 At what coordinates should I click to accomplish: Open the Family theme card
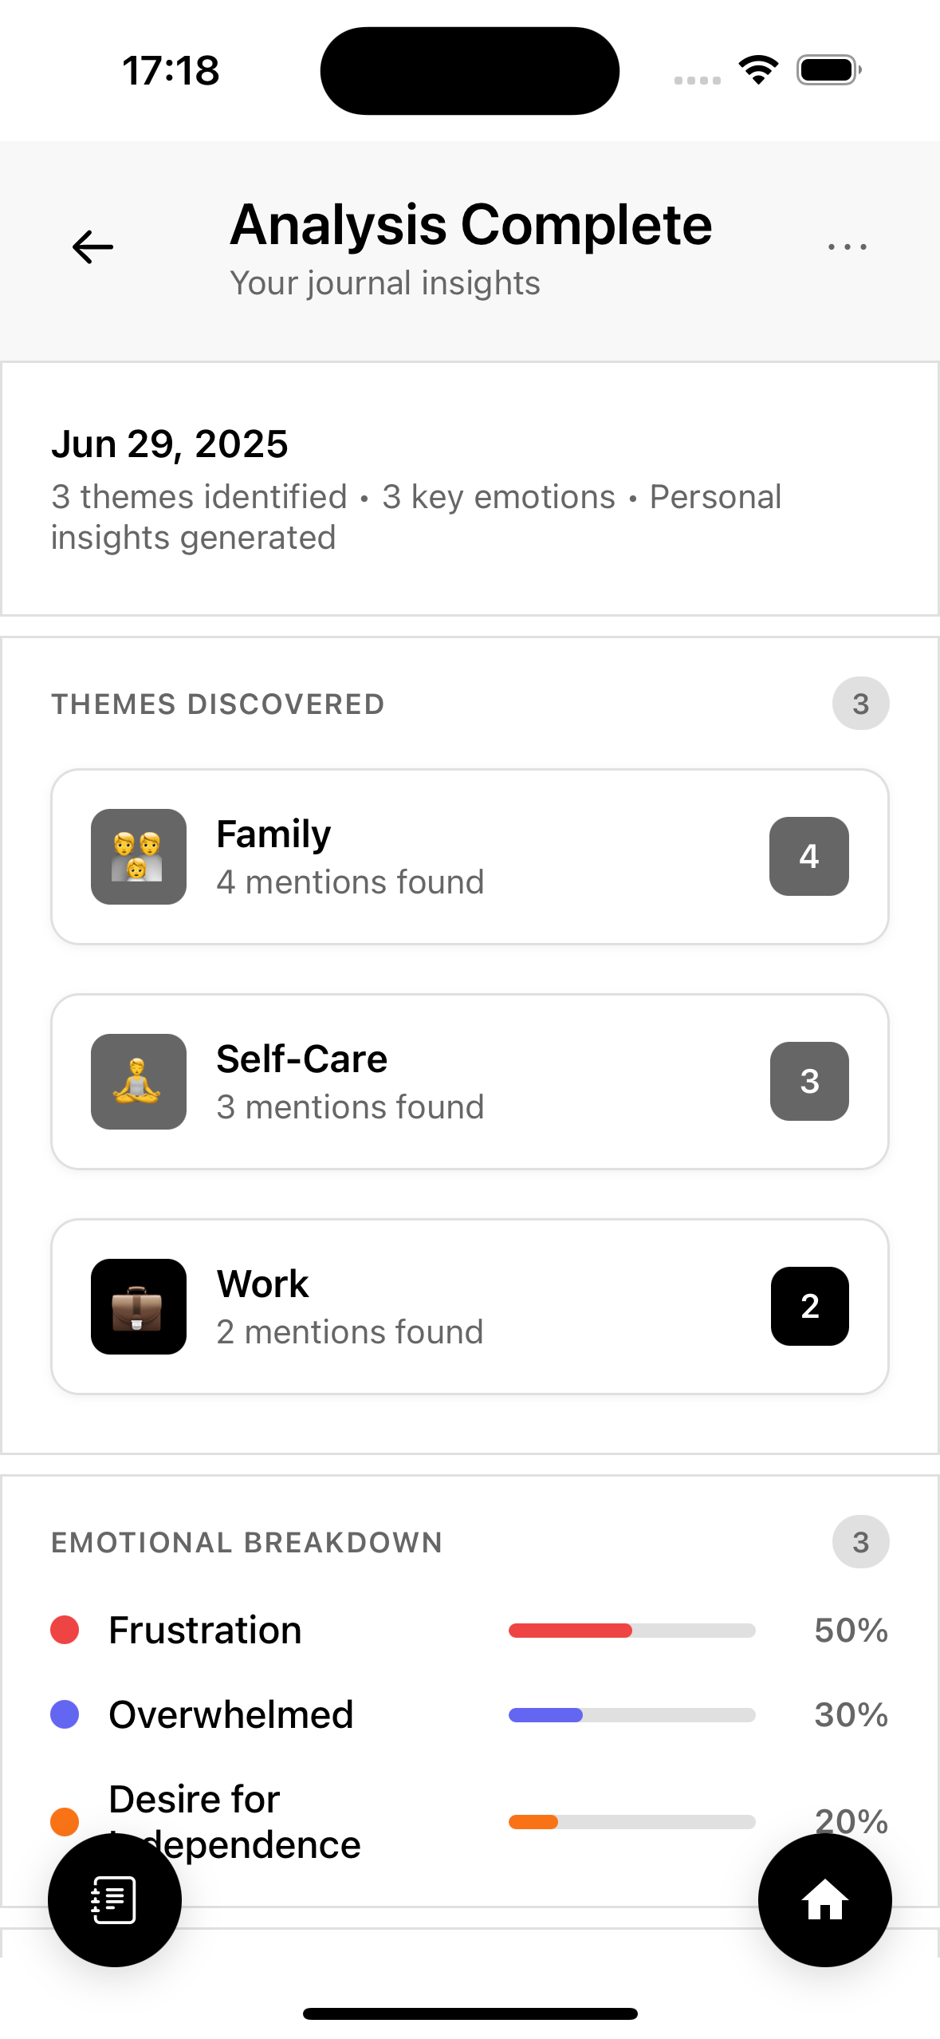click(470, 857)
